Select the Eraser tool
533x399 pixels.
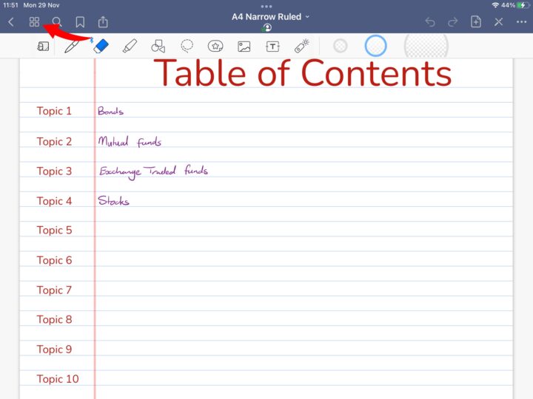coord(101,46)
